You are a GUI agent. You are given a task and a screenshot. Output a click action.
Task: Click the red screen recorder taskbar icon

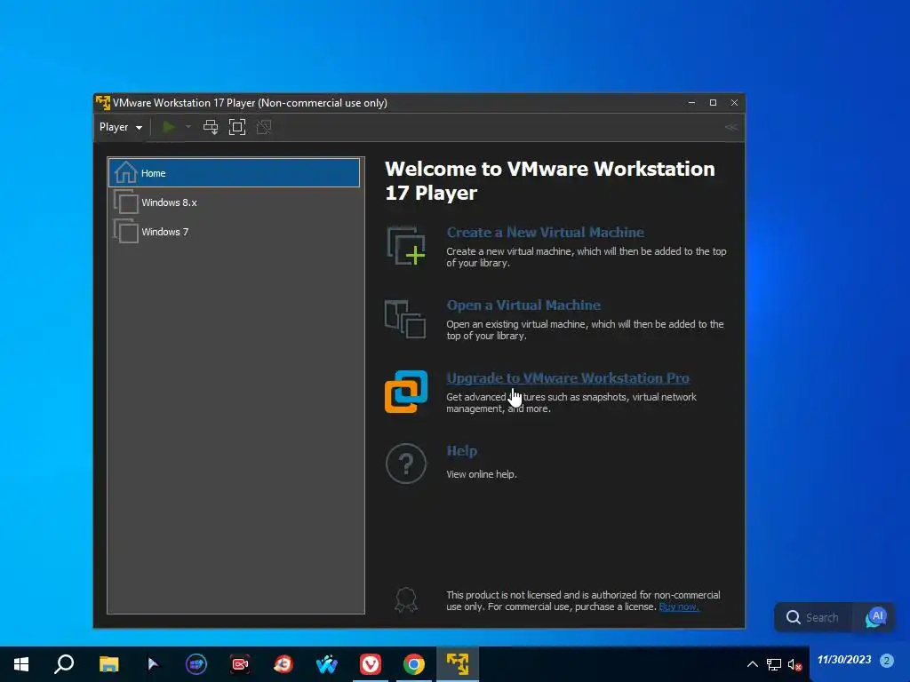pos(240,664)
